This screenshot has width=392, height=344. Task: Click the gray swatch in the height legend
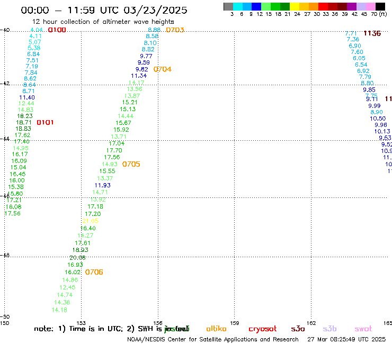point(228,6)
